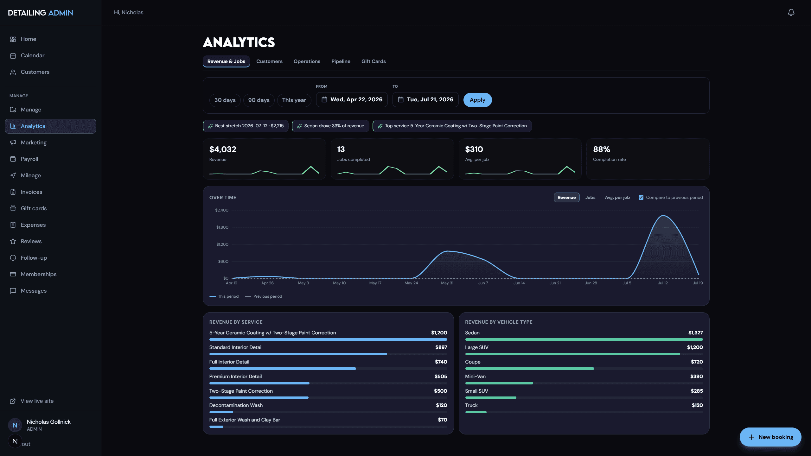The height and width of the screenshot is (456, 811).
Task: Click the Messages chat bubble icon
Action: tap(13, 291)
